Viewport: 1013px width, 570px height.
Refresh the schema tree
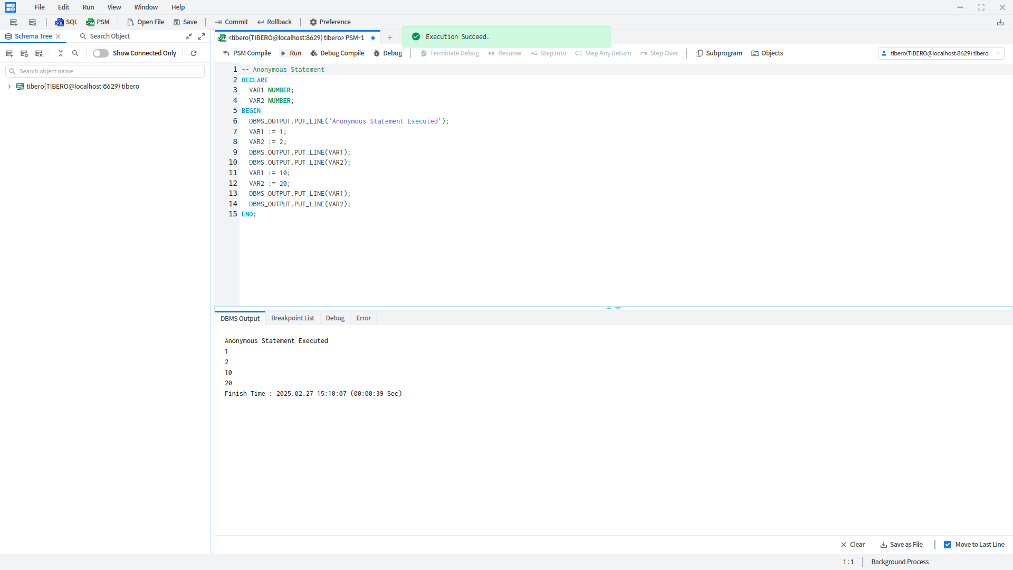tap(194, 53)
